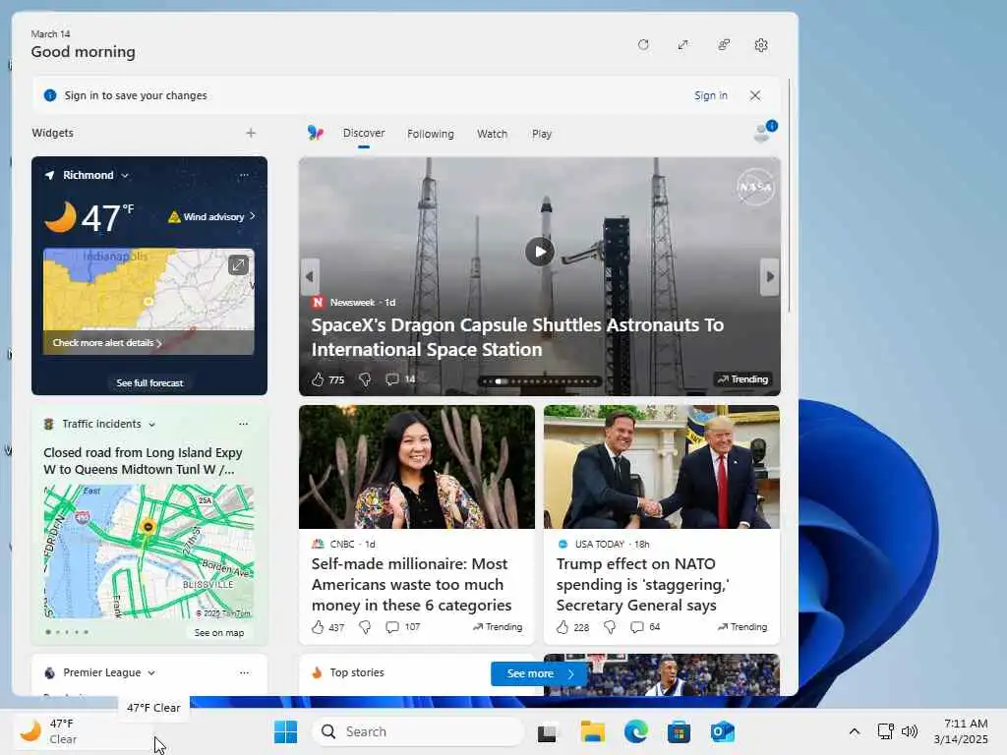Image resolution: width=1007 pixels, height=755 pixels.
Task: Open File Explorer from taskbar
Action: pyautogui.click(x=592, y=731)
